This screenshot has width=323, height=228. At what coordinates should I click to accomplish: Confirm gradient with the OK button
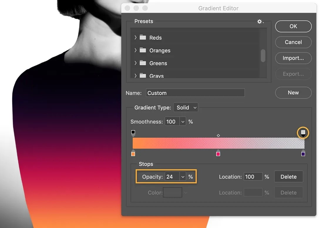pyautogui.click(x=293, y=26)
